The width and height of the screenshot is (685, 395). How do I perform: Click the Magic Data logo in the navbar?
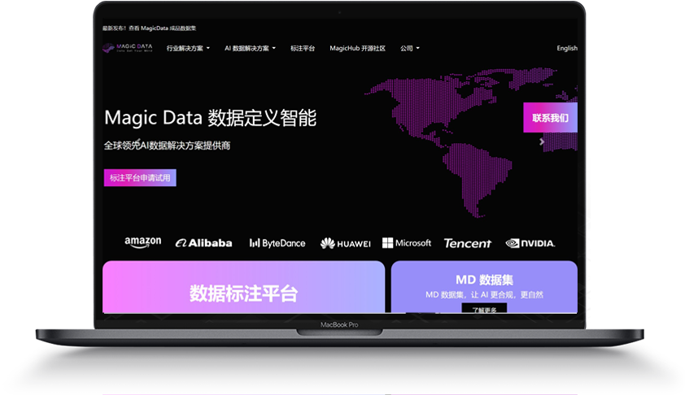(x=127, y=48)
